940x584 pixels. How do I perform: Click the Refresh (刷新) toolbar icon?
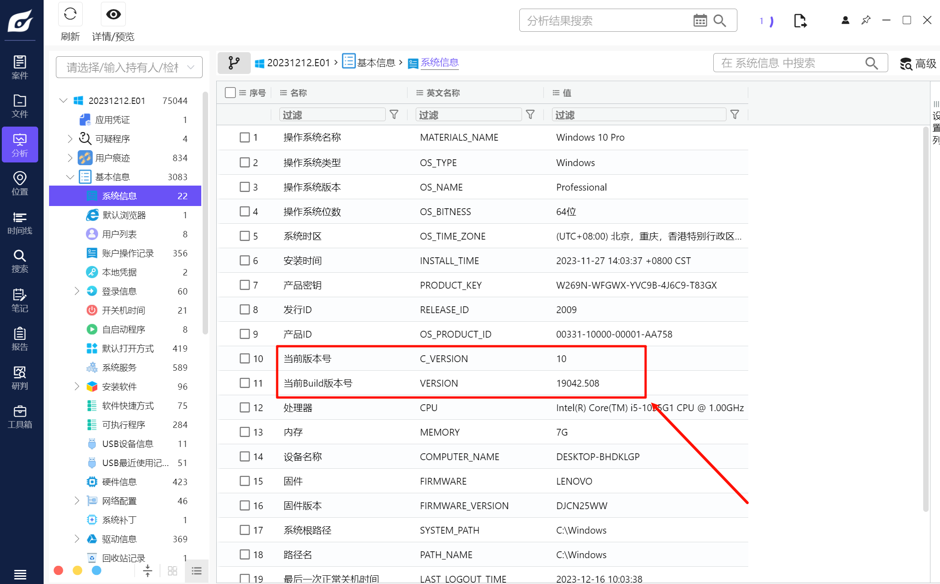coord(70,15)
